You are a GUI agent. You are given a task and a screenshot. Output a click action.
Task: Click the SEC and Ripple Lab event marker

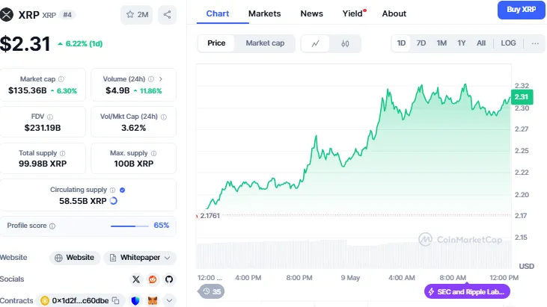[x=468, y=291]
